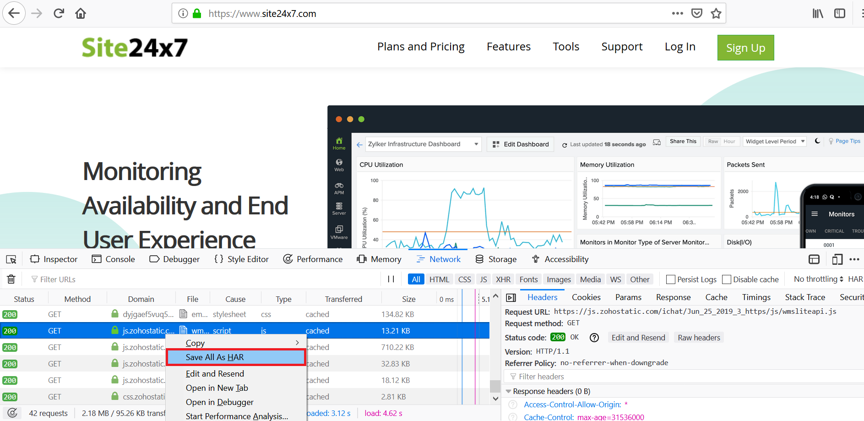Screen dimensions: 864x421
Task: Click the Log In link
Action: coord(680,47)
